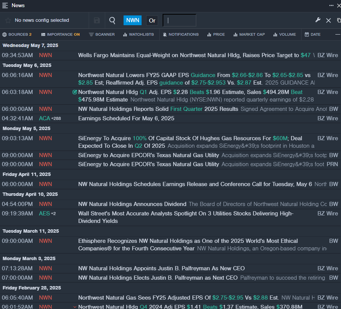Open the Date filter

(312, 35)
